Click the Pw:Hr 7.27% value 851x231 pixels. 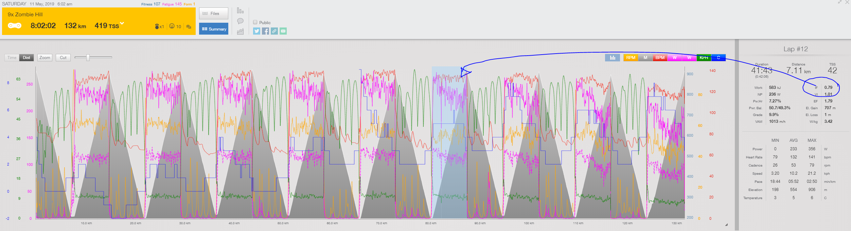pyautogui.click(x=775, y=101)
